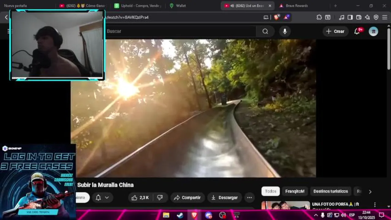Click the YouTube search magnifier button
The height and width of the screenshot is (220, 391).
tap(265, 31)
